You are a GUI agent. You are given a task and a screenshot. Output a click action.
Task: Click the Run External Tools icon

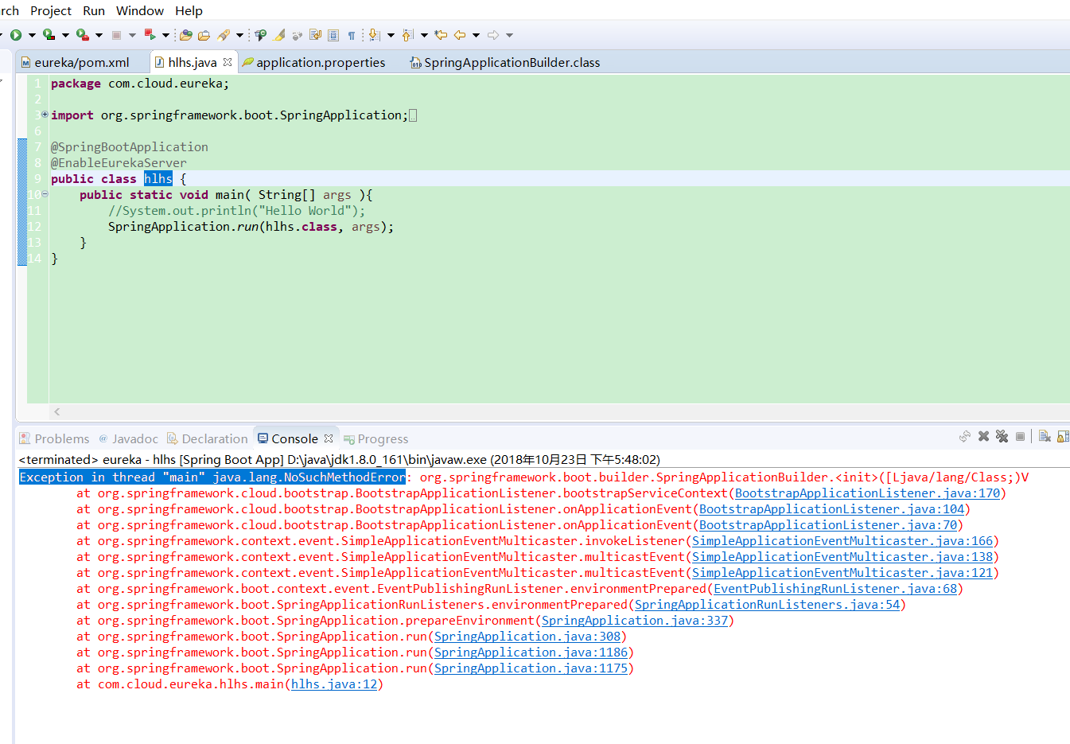coord(82,35)
